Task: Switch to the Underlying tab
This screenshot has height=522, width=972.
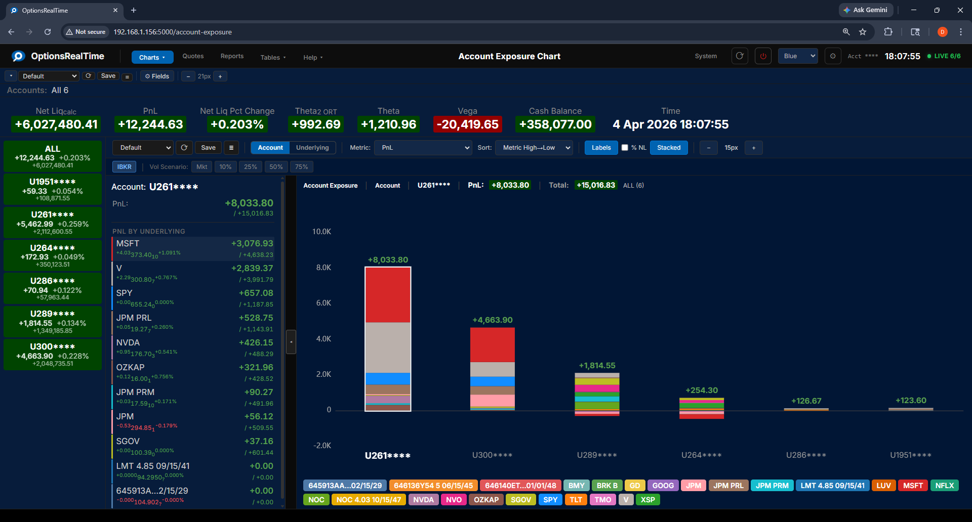Action: pos(312,147)
